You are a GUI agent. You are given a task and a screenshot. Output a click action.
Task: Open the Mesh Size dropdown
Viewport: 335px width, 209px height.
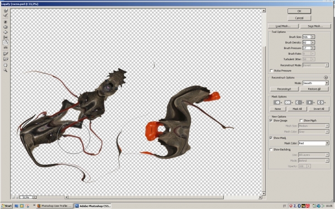coord(314,126)
